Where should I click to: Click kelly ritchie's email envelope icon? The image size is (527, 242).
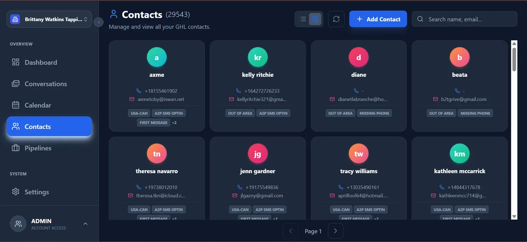232,99
